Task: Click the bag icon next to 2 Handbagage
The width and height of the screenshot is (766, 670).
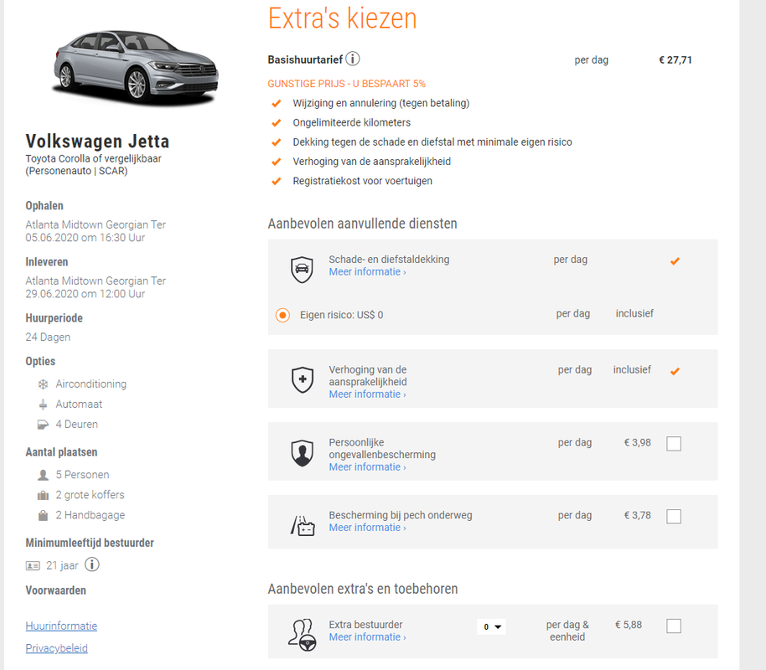Action: (43, 515)
